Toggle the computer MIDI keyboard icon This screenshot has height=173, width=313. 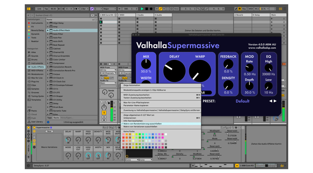click(240, 9)
